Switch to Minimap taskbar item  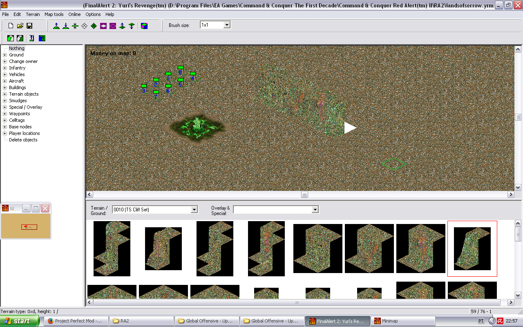pyautogui.click(x=403, y=321)
